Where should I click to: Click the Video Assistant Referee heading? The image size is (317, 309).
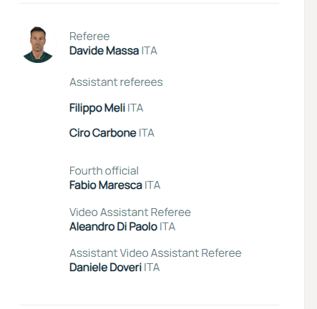pos(130,212)
